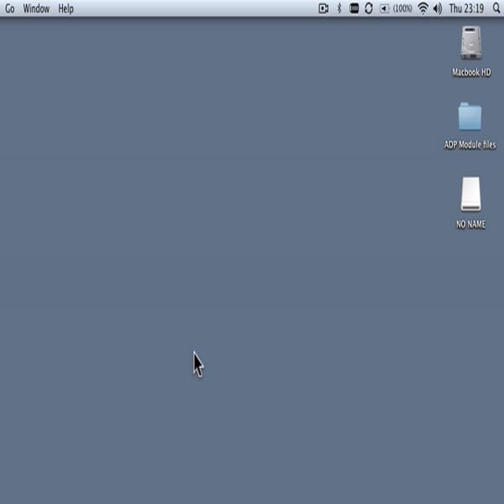This screenshot has width=504, height=504.
Task: Click the Macbook HD label text
Action: point(470,73)
